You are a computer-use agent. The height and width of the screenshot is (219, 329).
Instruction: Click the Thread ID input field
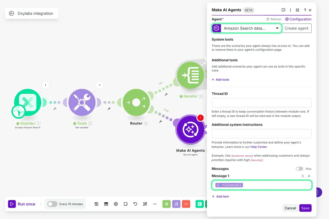[x=261, y=103]
